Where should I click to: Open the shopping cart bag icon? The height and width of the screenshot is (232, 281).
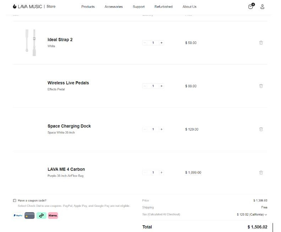pyautogui.click(x=251, y=7)
